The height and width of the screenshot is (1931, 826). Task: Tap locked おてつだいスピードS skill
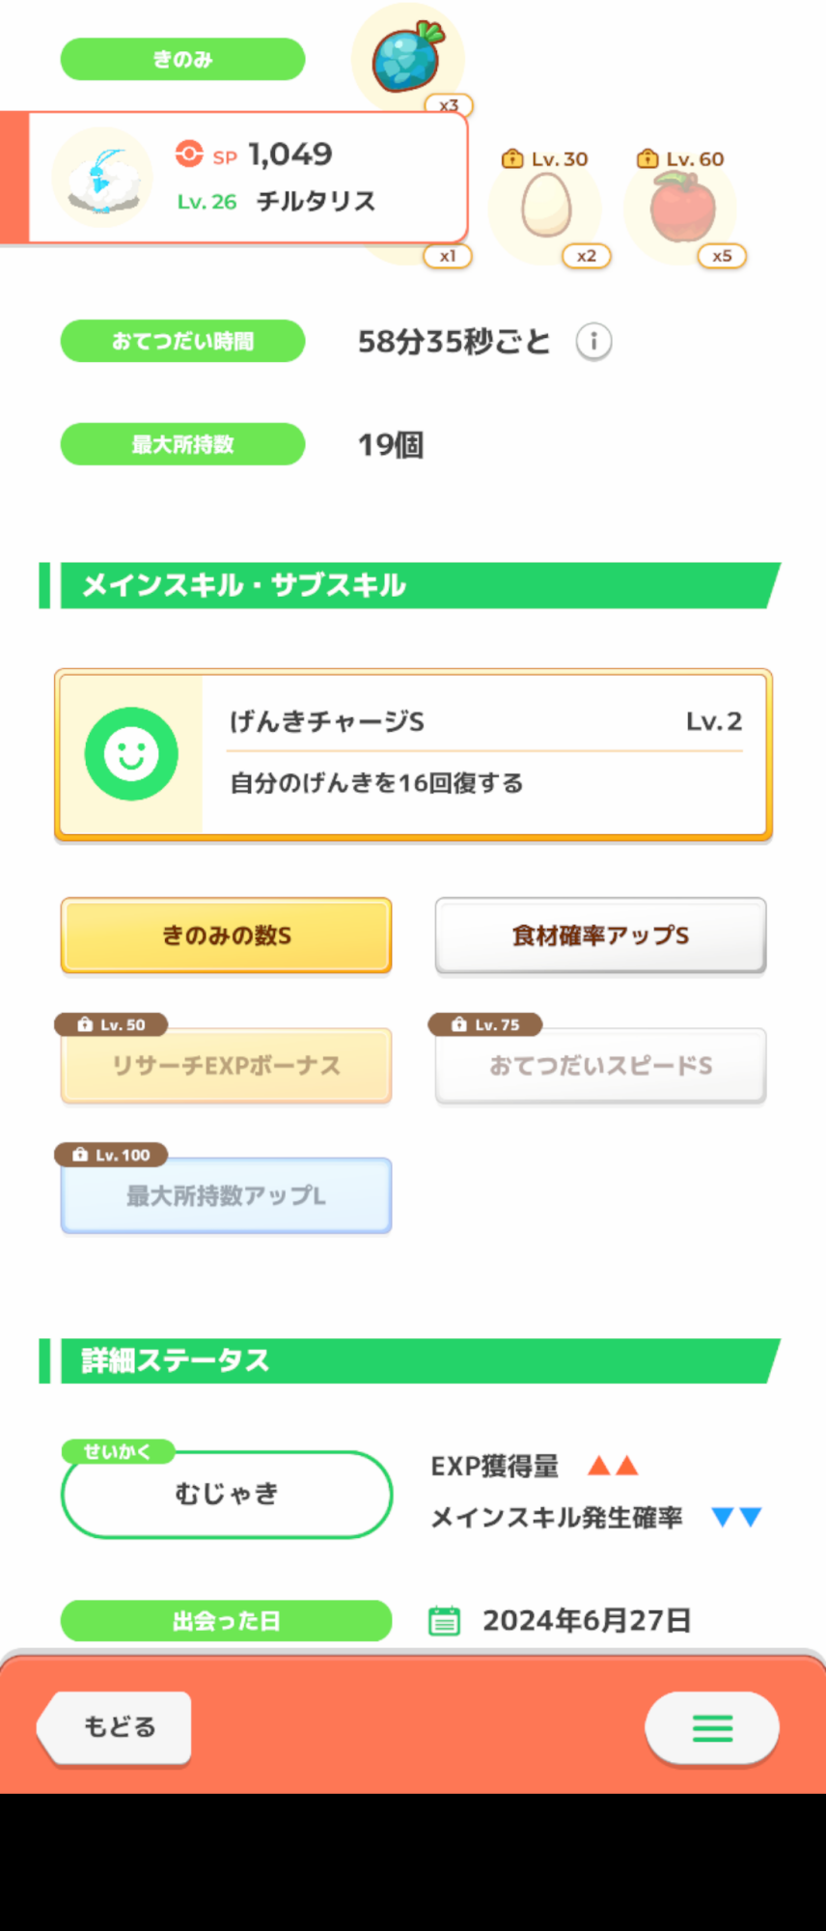[x=600, y=1066]
